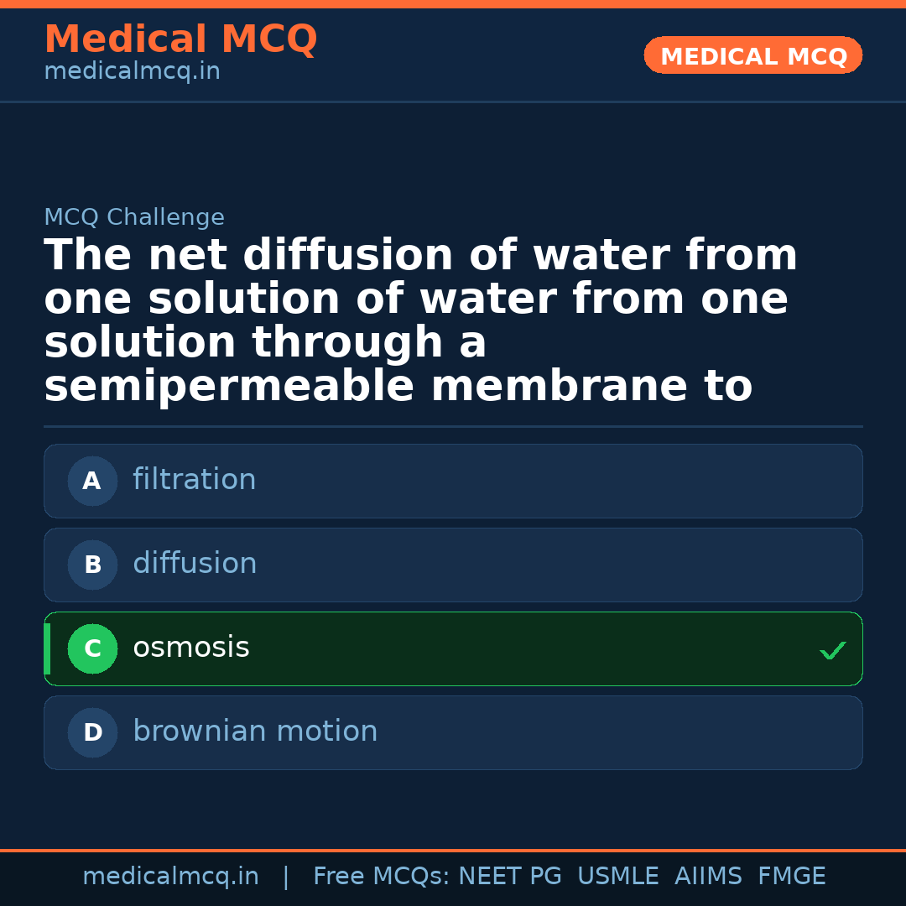906x906 pixels.
Task: Open the medicalmcq.in link under the header
Action: pos(132,72)
